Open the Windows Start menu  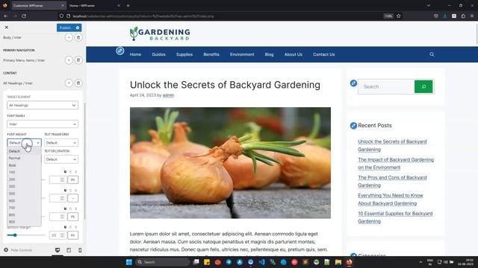click(129, 262)
